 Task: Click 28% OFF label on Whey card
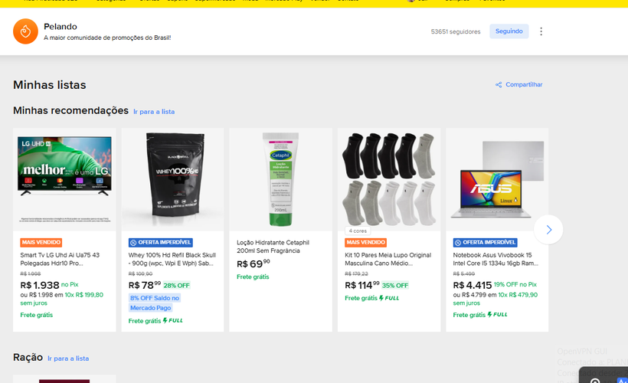coord(177,286)
